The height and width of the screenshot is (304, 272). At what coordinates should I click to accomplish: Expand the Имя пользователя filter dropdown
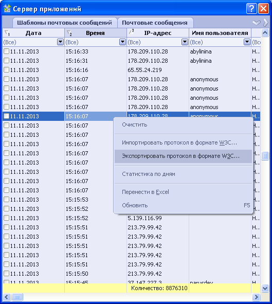click(x=247, y=42)
